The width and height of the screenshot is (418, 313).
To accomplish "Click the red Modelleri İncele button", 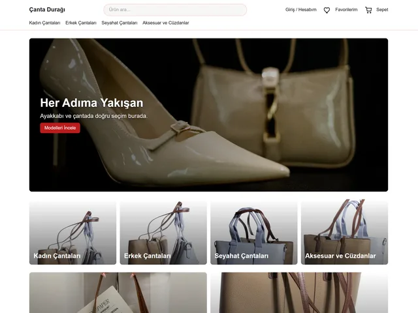I will coord(60,128).
